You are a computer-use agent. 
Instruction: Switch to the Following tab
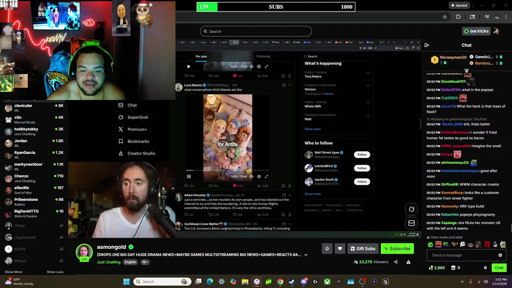pos(263,56)
